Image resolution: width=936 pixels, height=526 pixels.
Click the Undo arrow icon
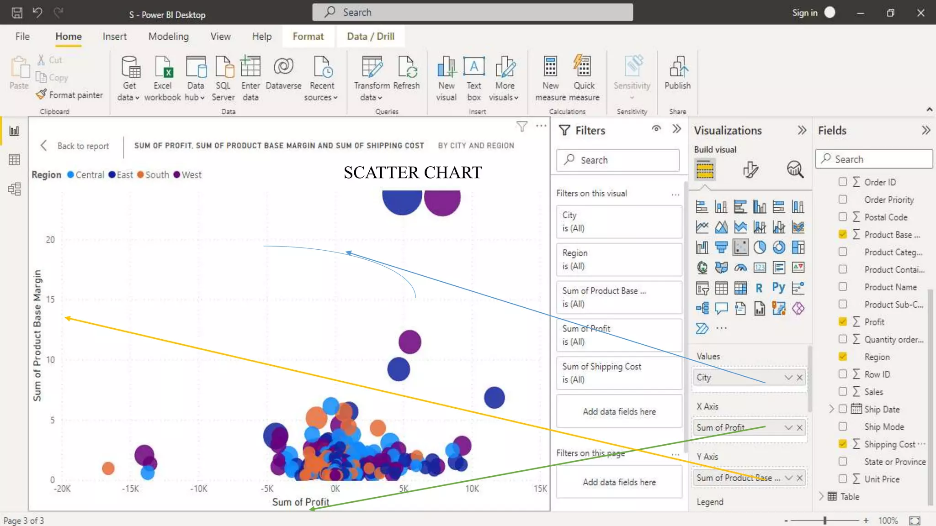coord(37,12)
